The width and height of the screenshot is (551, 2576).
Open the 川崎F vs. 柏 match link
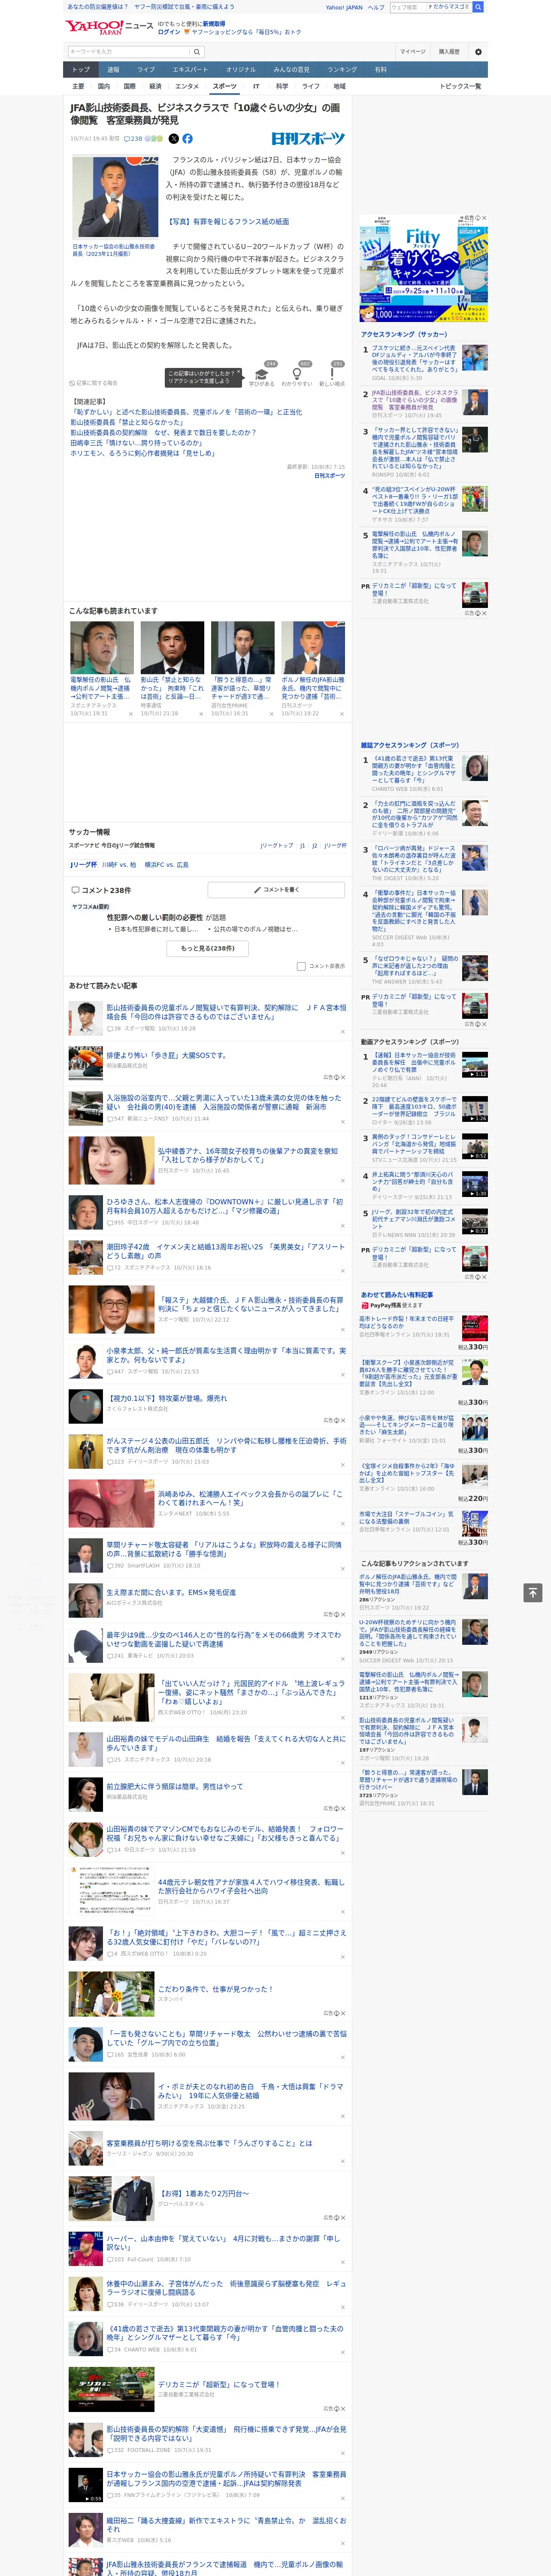point(119,865)
